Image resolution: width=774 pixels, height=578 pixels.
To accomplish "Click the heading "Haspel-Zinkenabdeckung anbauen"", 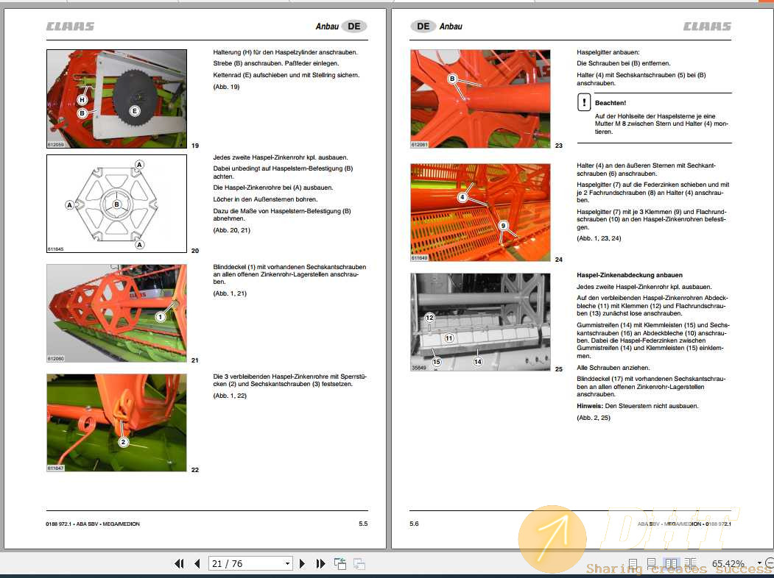I will point(630,275).
